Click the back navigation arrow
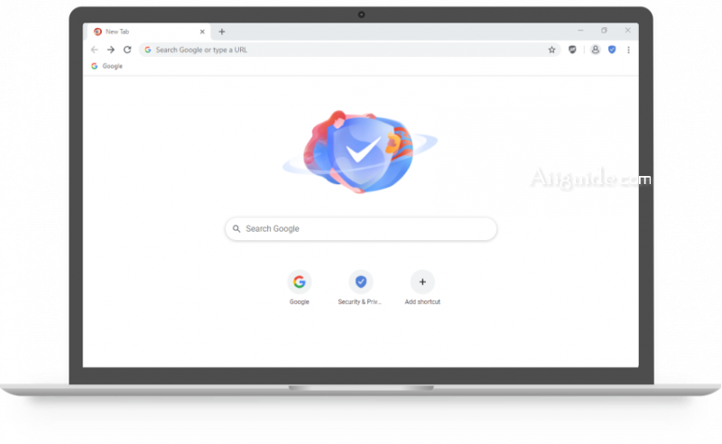 pyautogui.click(x=95, y=50)
